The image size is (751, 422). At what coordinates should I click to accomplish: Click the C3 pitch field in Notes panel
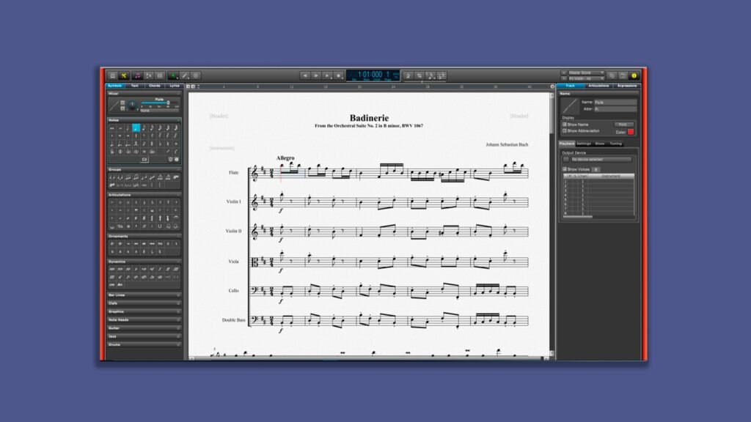pyautogui.click(x=144, y=159)
